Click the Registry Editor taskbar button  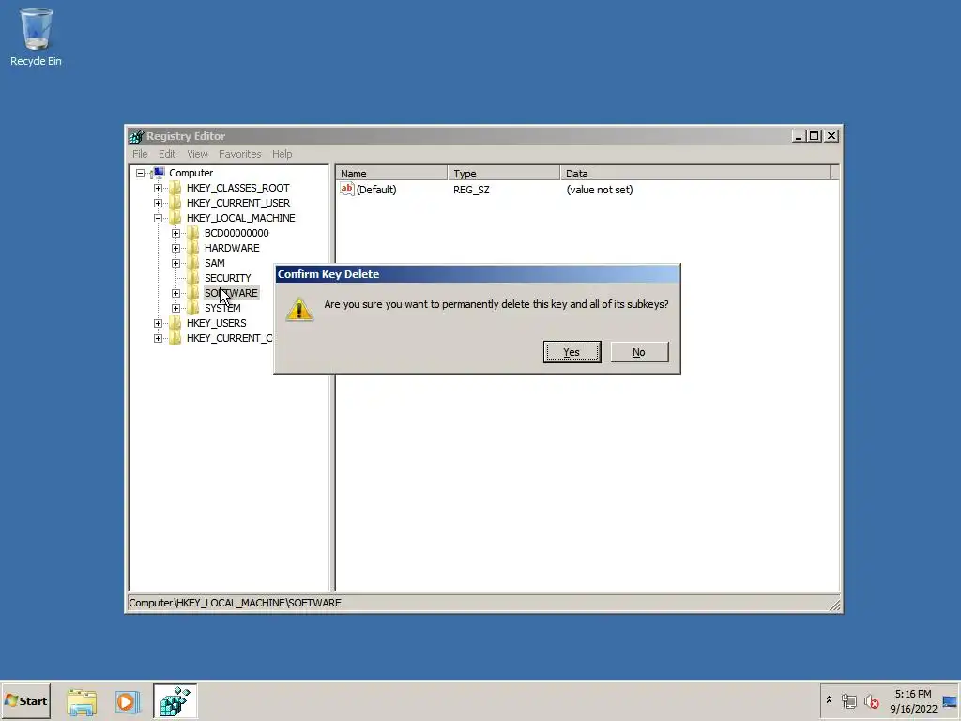(175, 700)
